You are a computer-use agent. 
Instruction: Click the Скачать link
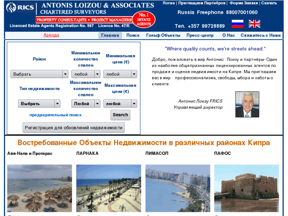(x=269, y=3)
